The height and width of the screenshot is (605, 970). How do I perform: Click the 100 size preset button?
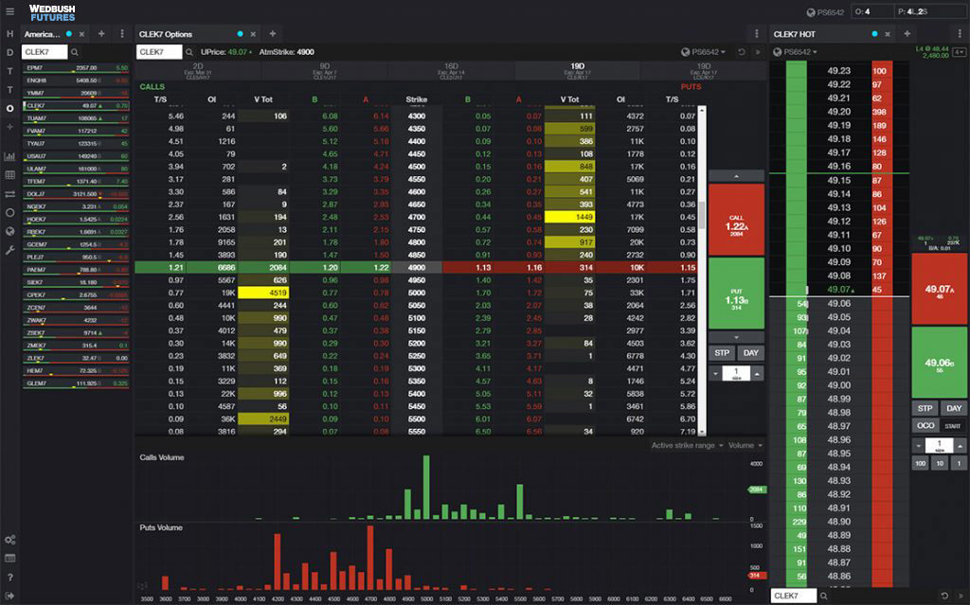coord(921,462)
